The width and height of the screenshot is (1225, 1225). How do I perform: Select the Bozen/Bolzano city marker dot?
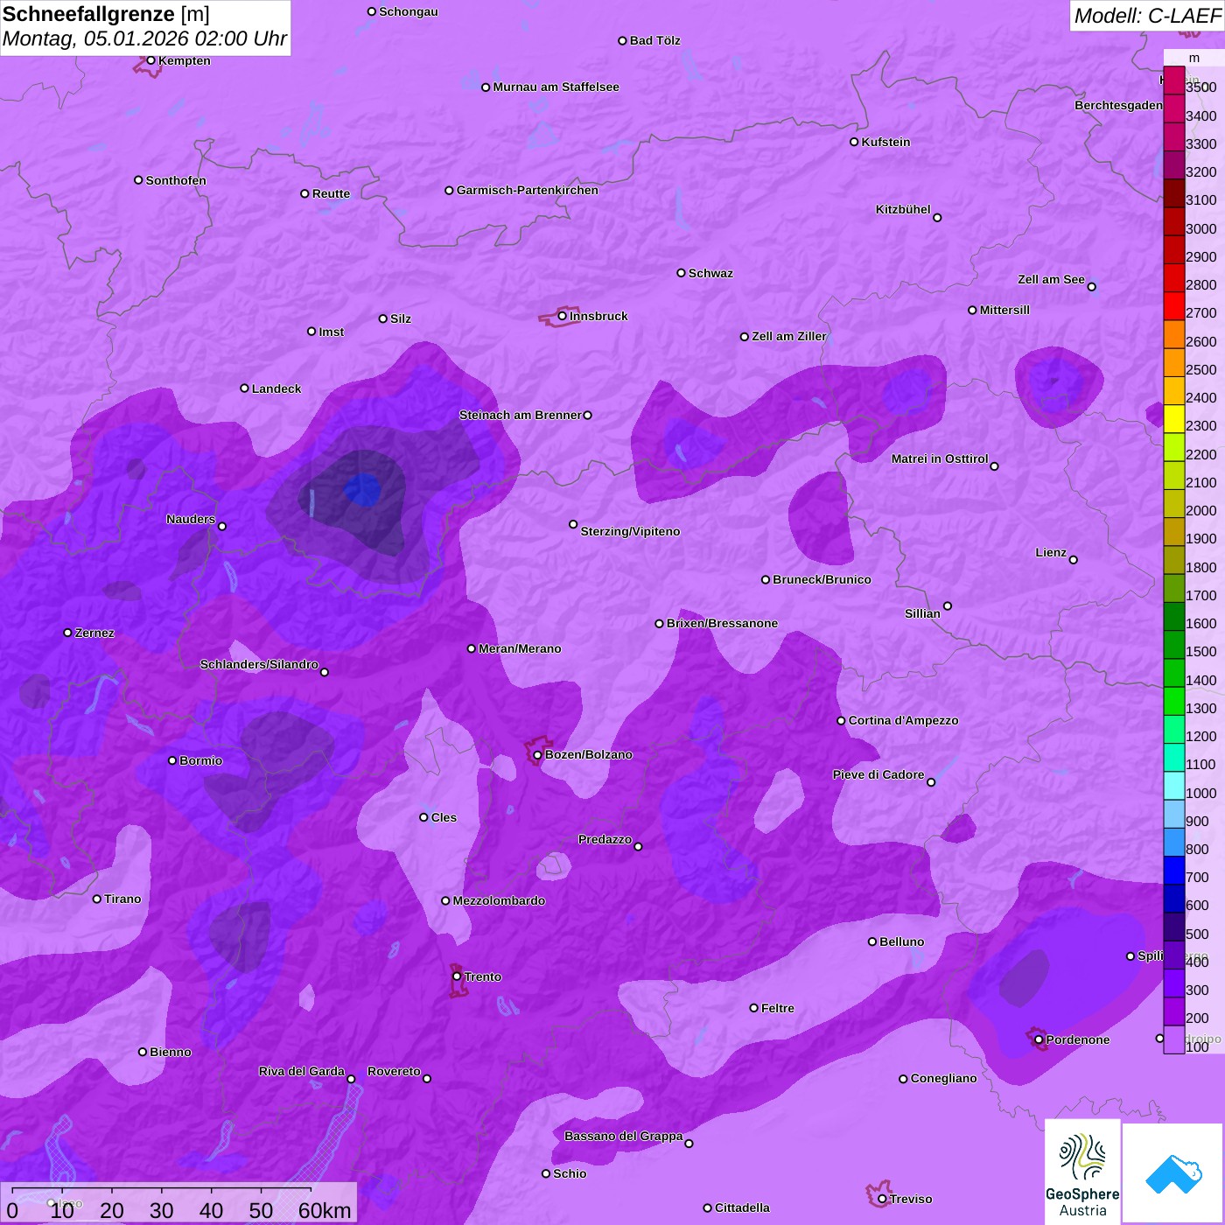click(538, 755)
